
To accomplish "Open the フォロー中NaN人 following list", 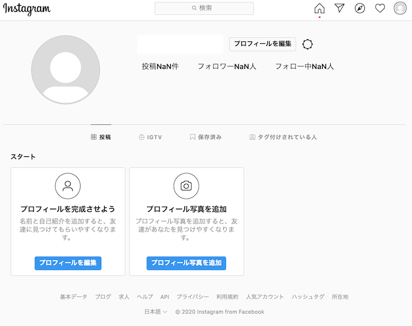I will [304, 66].
